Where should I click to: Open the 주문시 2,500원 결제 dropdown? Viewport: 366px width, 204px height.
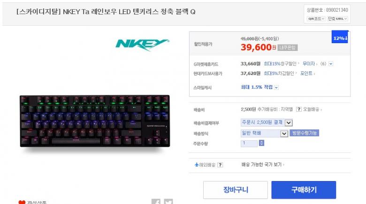[267, 122]
